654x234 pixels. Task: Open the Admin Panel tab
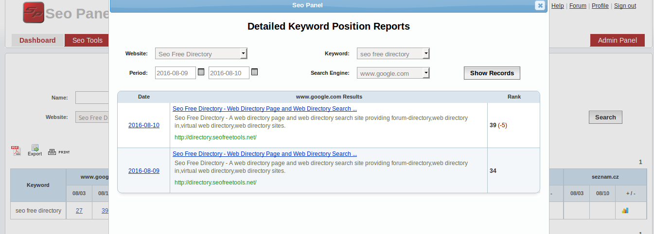click(617, 40)
